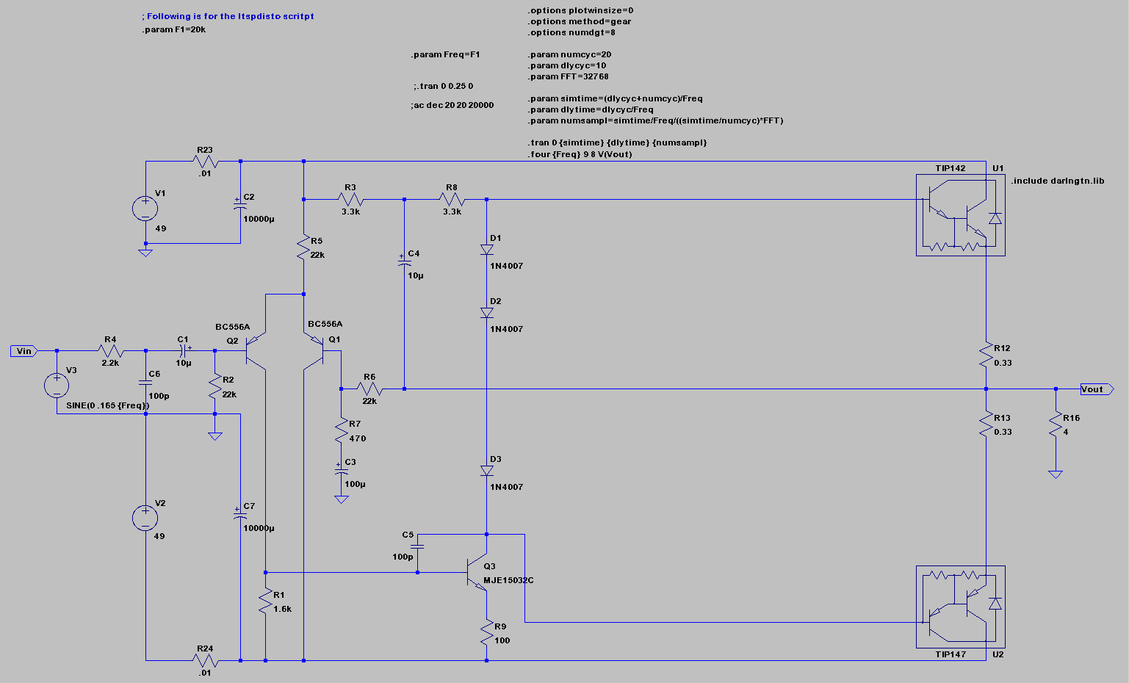The height and width of the screenshot is (683, 1129).
Task: Click resistor R1 symbol
Action: pyautogui.click(x=265, y=602)
